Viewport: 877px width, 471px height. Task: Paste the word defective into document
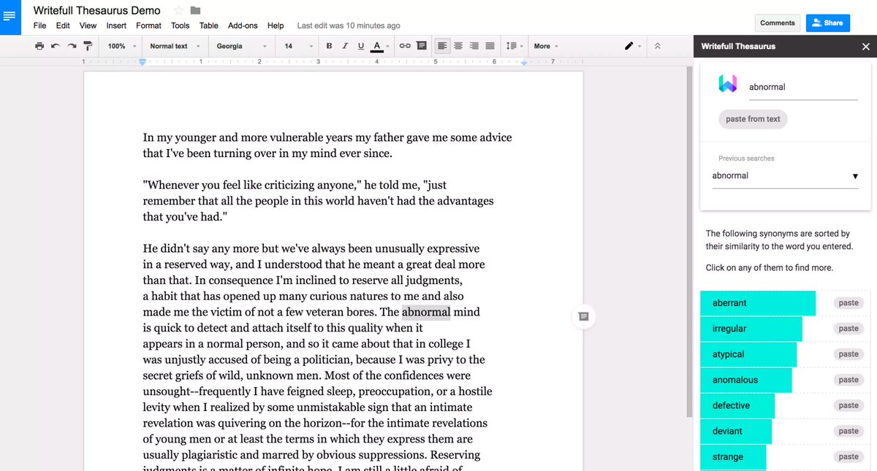coord(848,405)
